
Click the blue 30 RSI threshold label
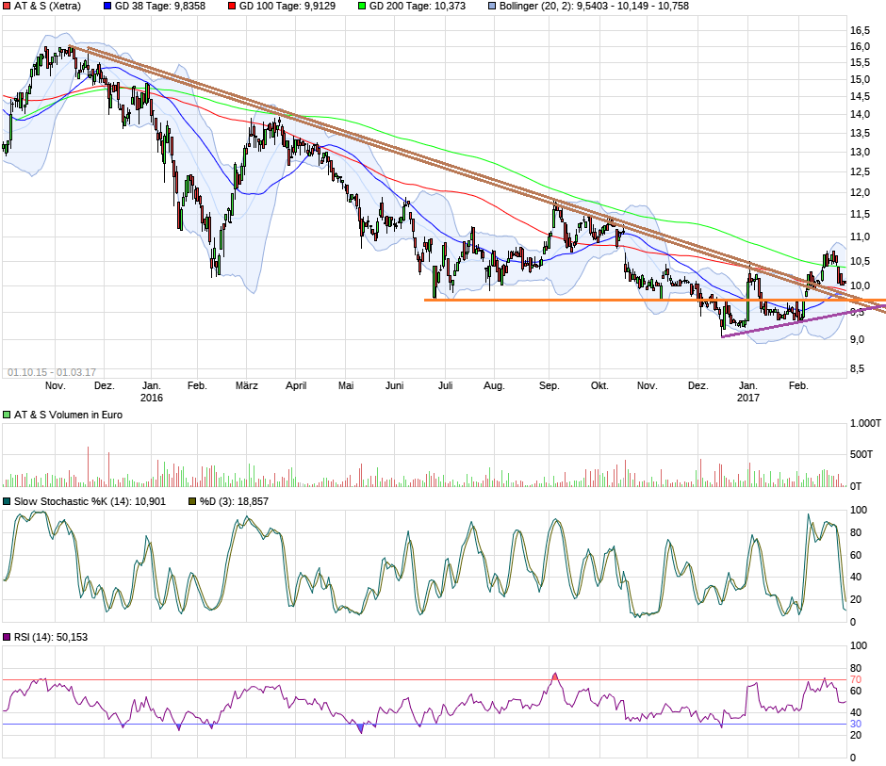(856, 724)
